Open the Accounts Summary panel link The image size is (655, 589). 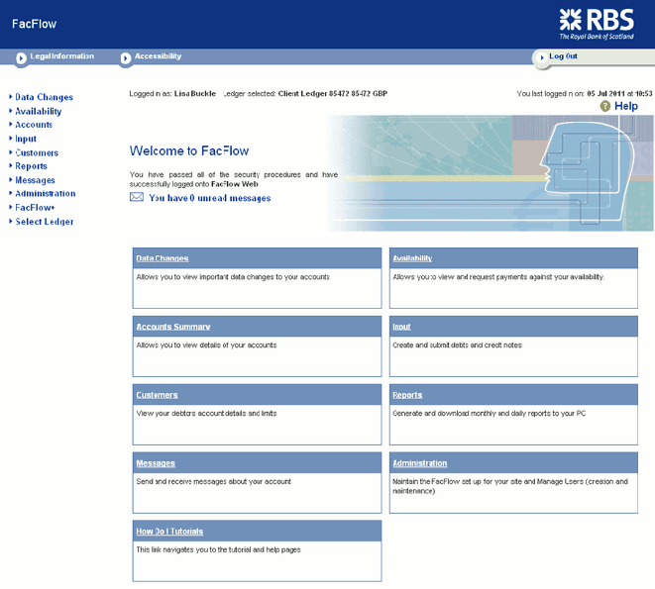point(173,327)
